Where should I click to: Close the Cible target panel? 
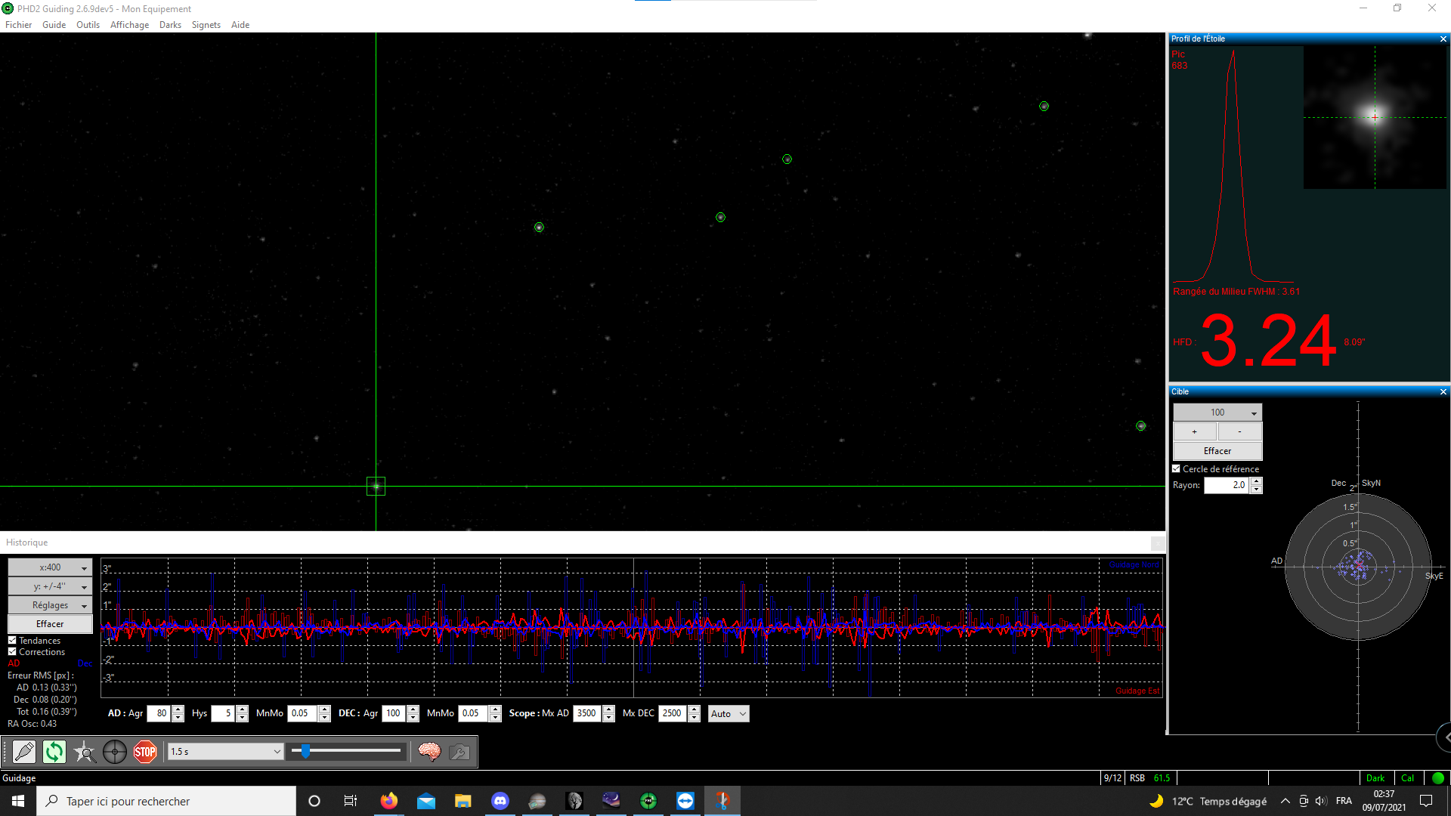(1443, 392)
